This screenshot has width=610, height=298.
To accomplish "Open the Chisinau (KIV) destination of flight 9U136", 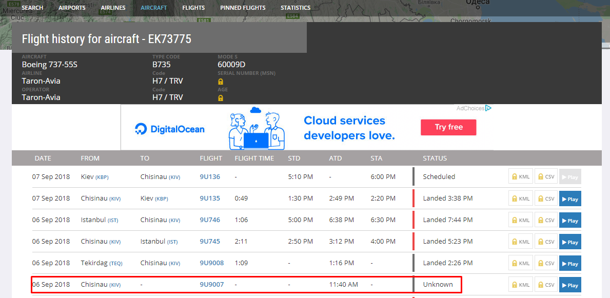I will coord(160,176).
